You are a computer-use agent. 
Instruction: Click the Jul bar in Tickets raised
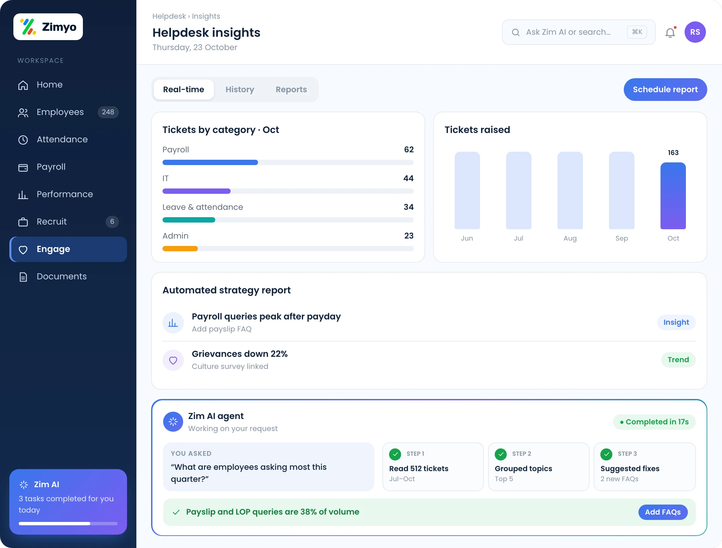tap(518, 190)
